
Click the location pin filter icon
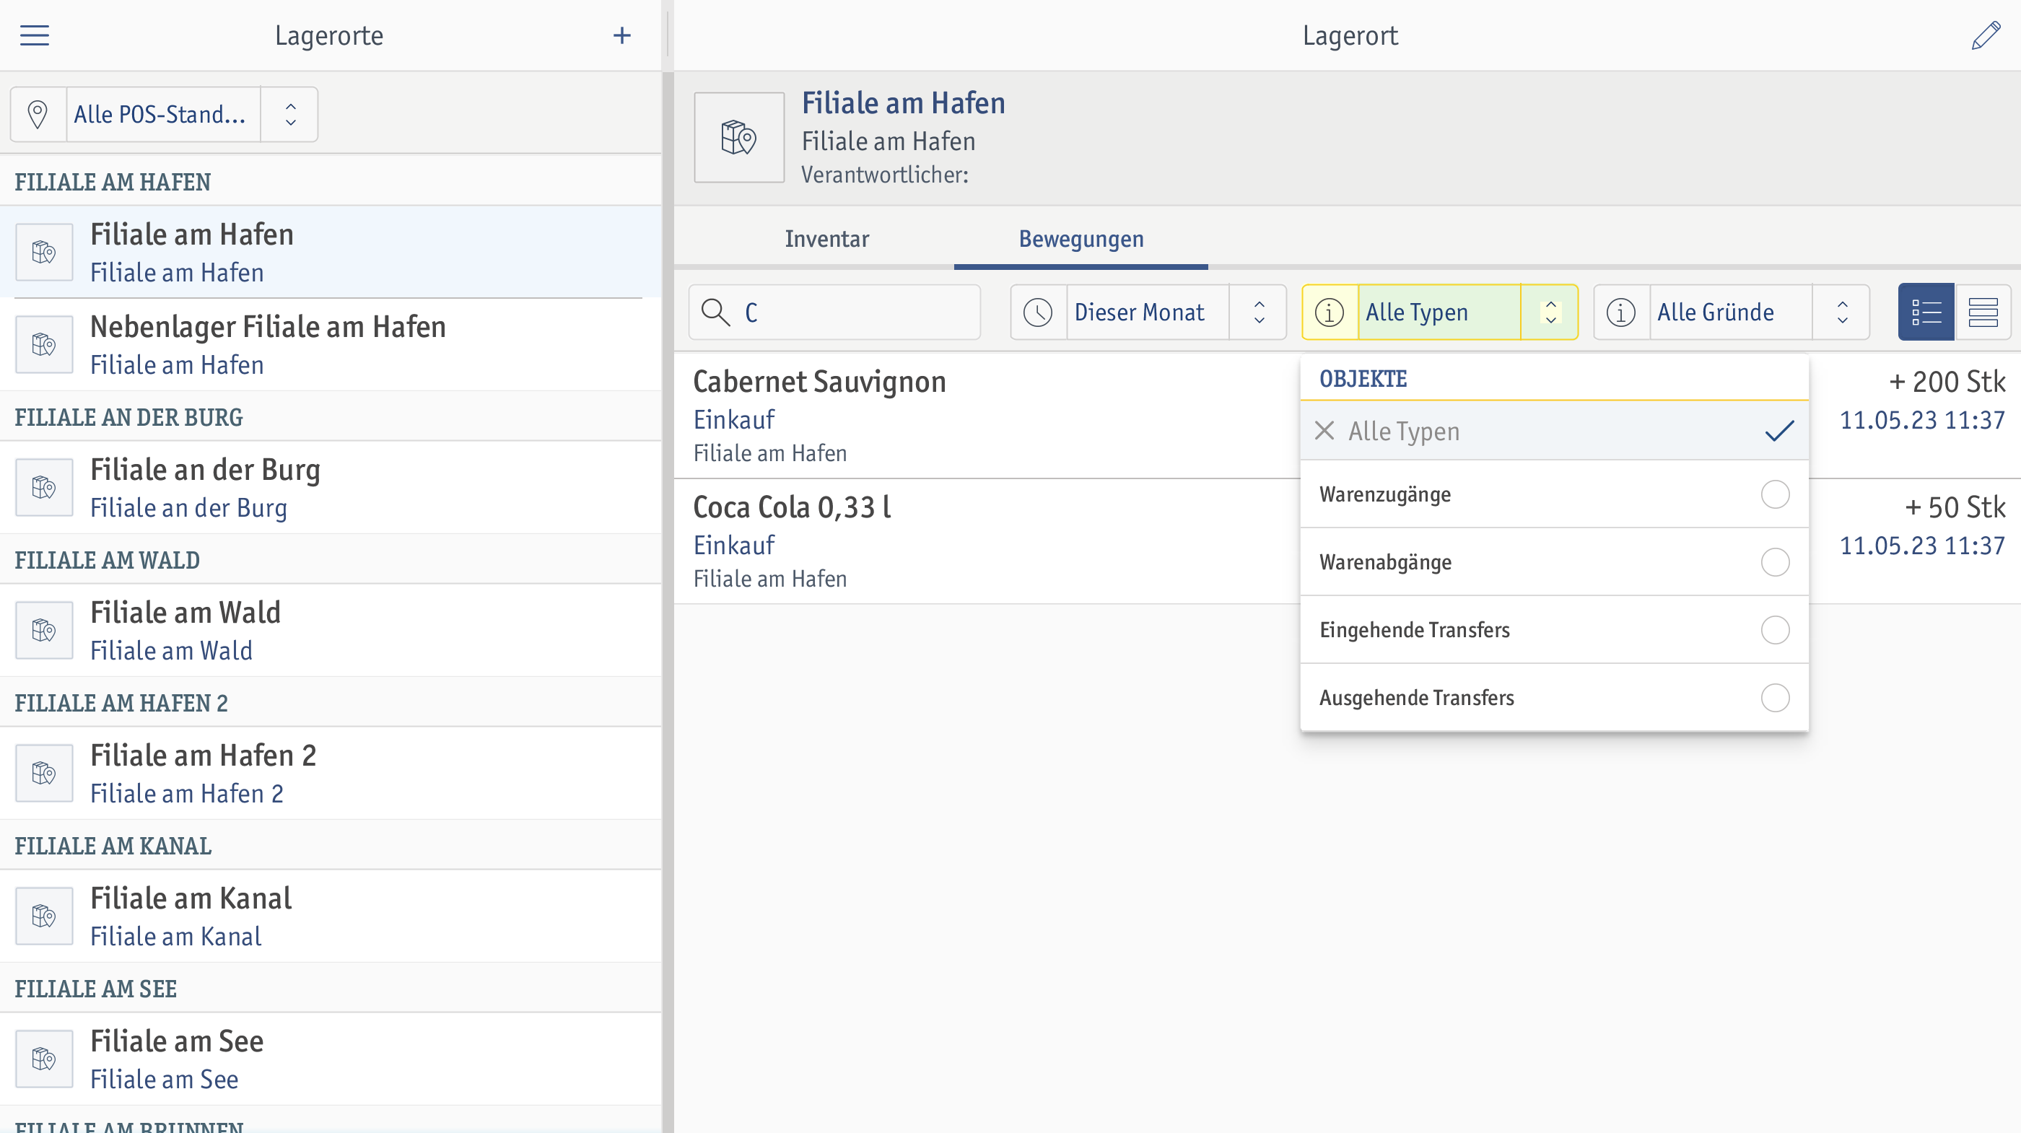(38, 115)
